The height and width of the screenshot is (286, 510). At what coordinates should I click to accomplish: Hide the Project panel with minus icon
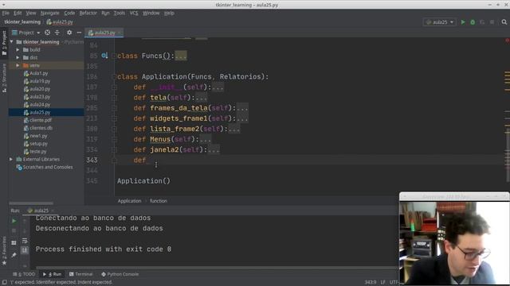pyautogui.click(x=79, y=33)
